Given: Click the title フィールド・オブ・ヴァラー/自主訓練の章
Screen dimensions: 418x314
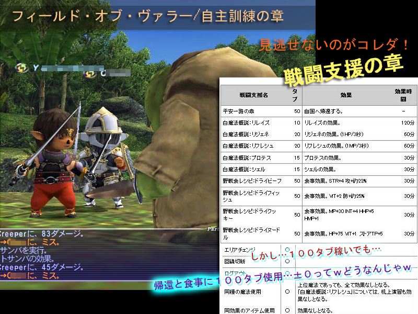Looking at the screenshot, I should point(148,16).
